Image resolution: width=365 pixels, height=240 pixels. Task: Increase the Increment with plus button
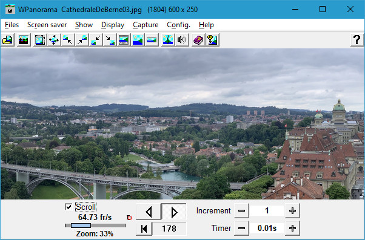coord(292,211)
